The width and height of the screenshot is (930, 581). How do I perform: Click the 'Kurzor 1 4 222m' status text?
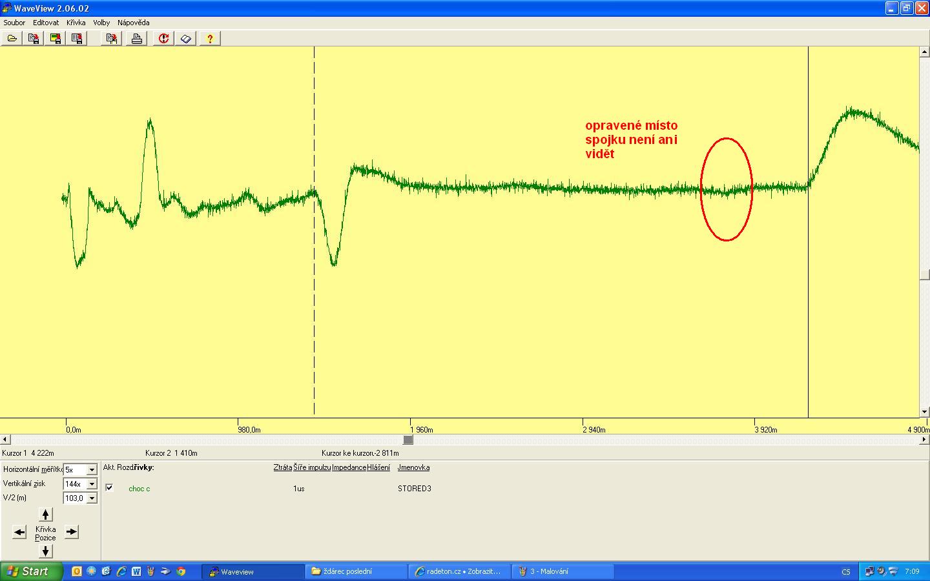click(28, 453)
